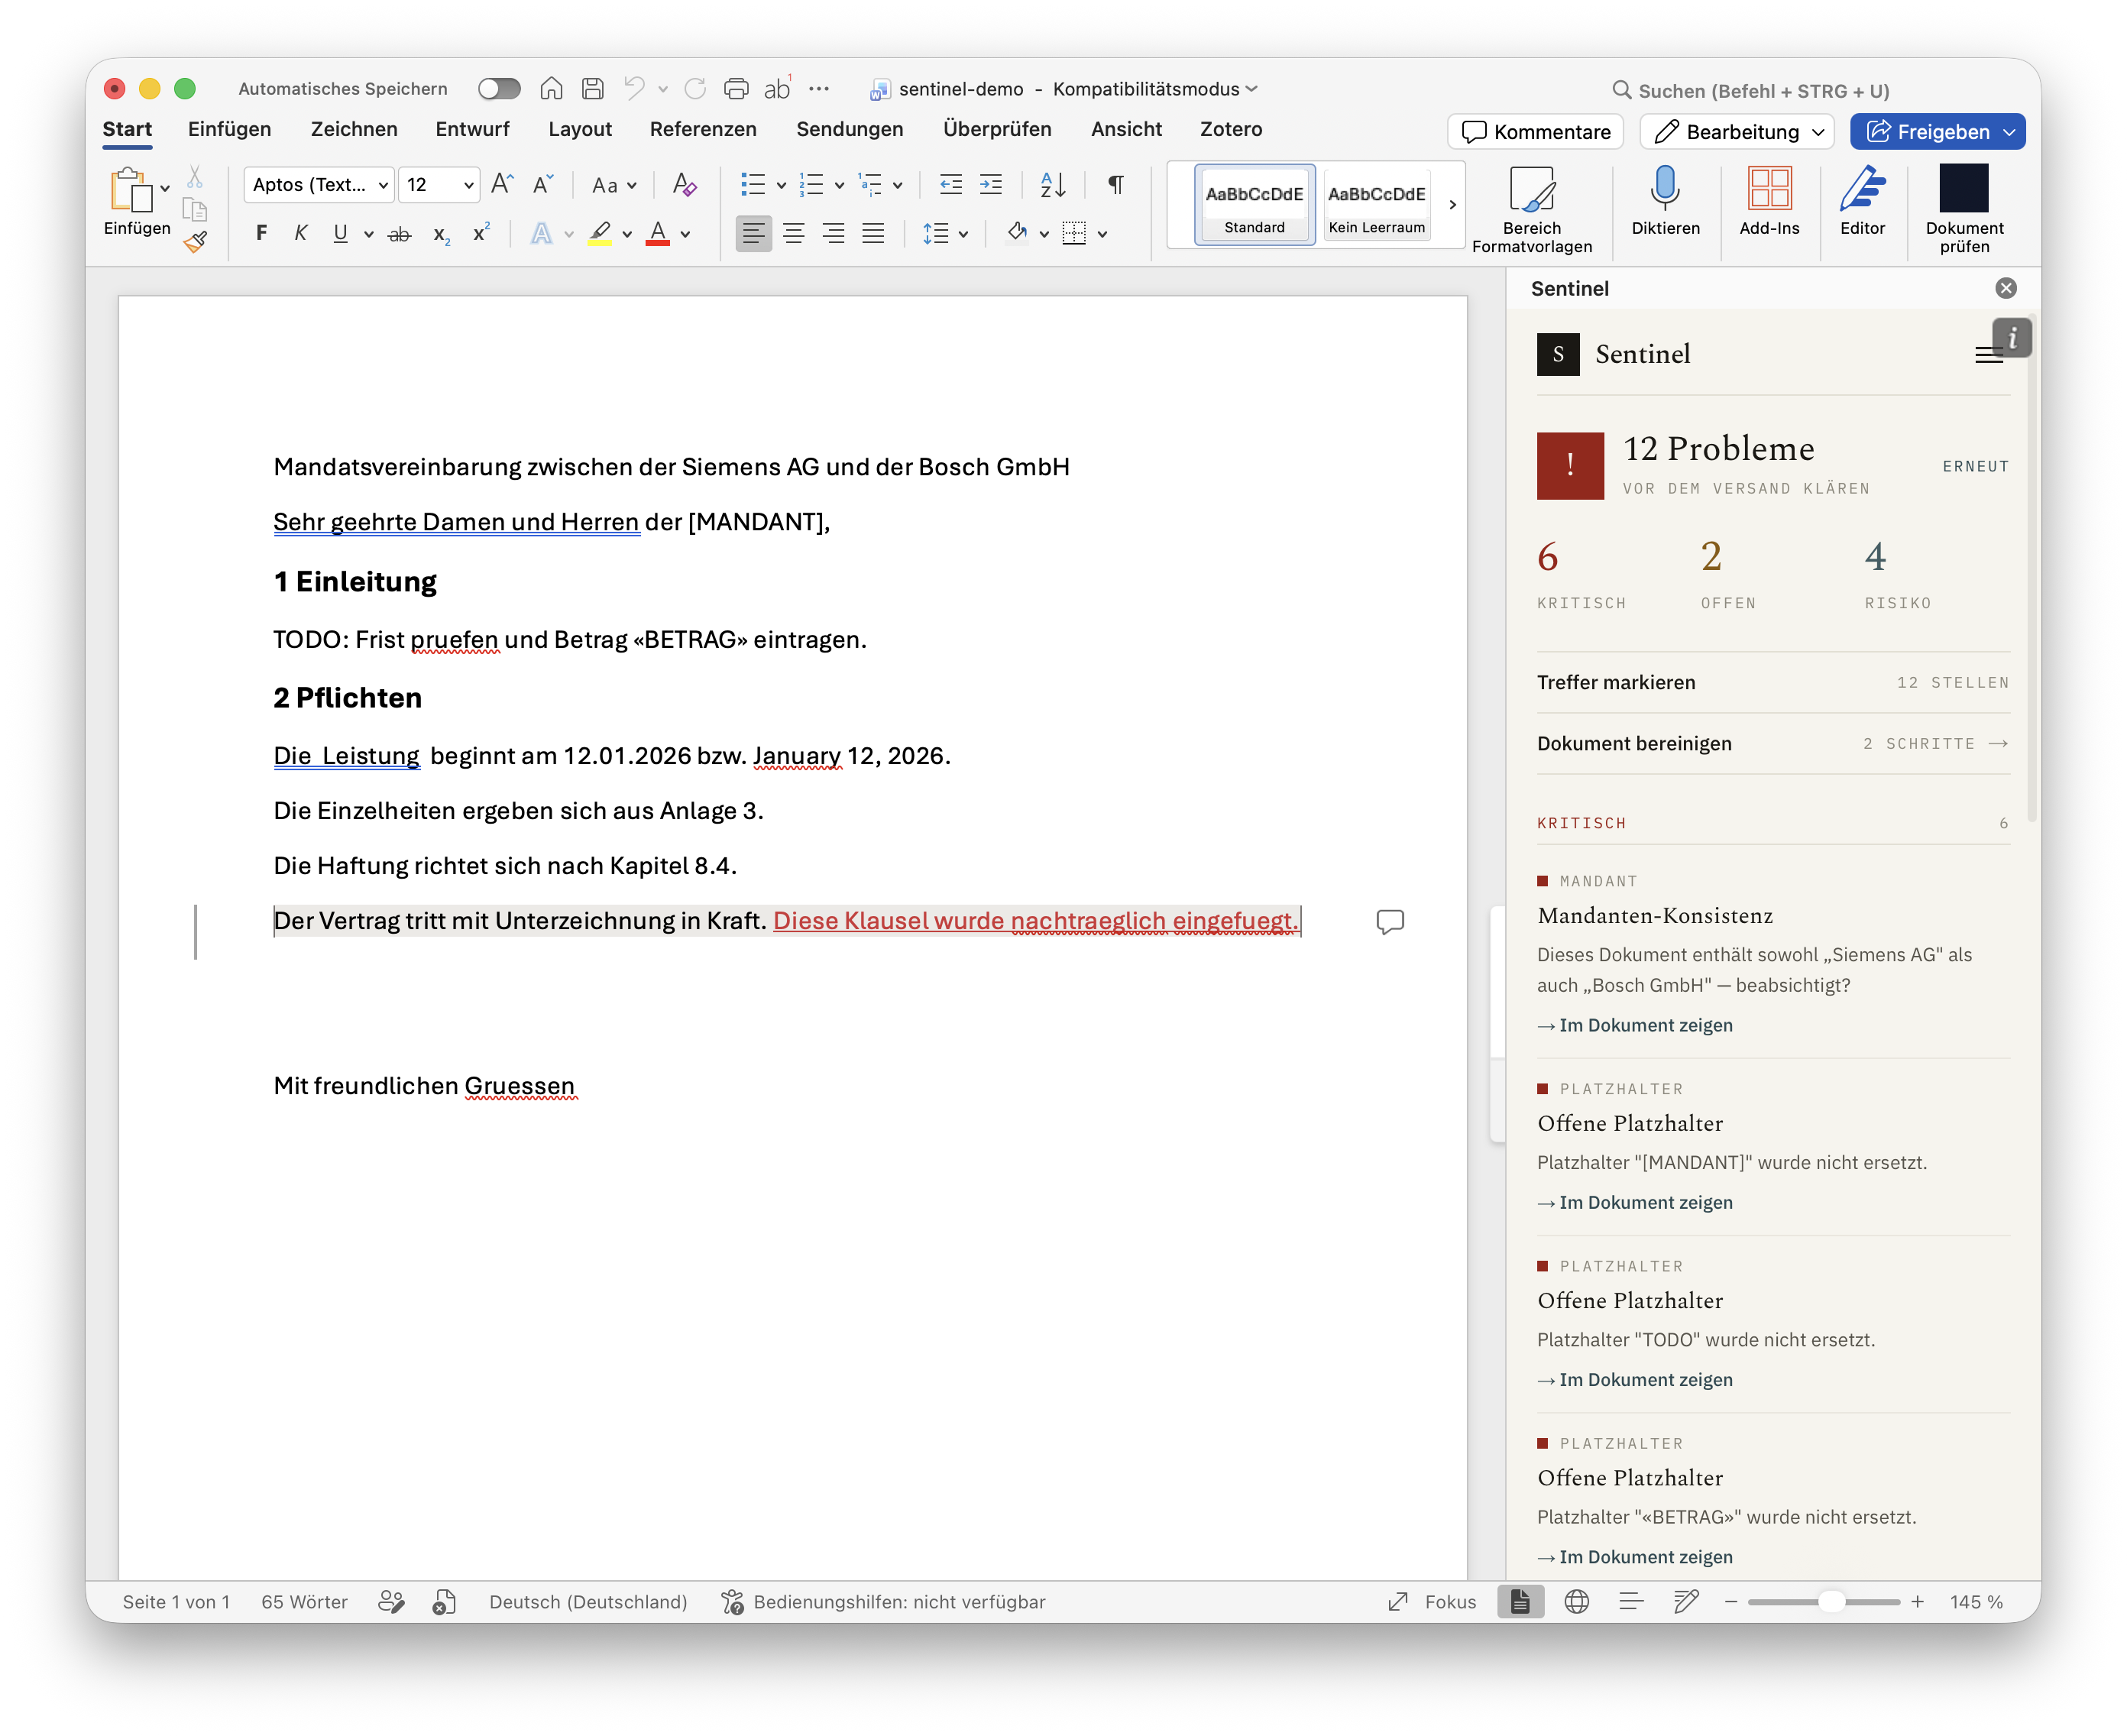
Task: Decrease font size with the smaller A
Action: [x=543, y=184]
